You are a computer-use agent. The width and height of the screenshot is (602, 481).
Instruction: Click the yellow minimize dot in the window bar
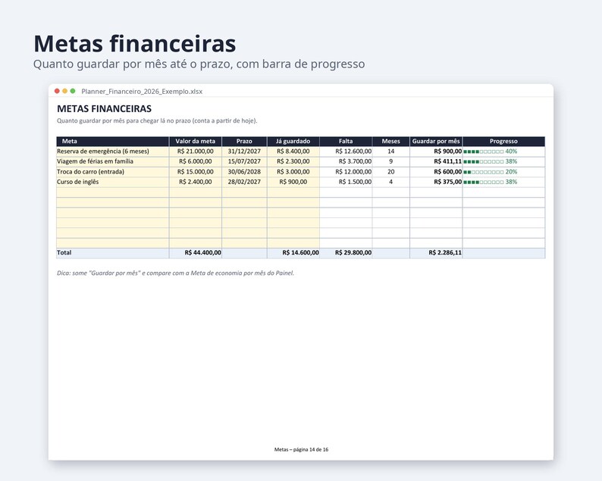point(65,91)
